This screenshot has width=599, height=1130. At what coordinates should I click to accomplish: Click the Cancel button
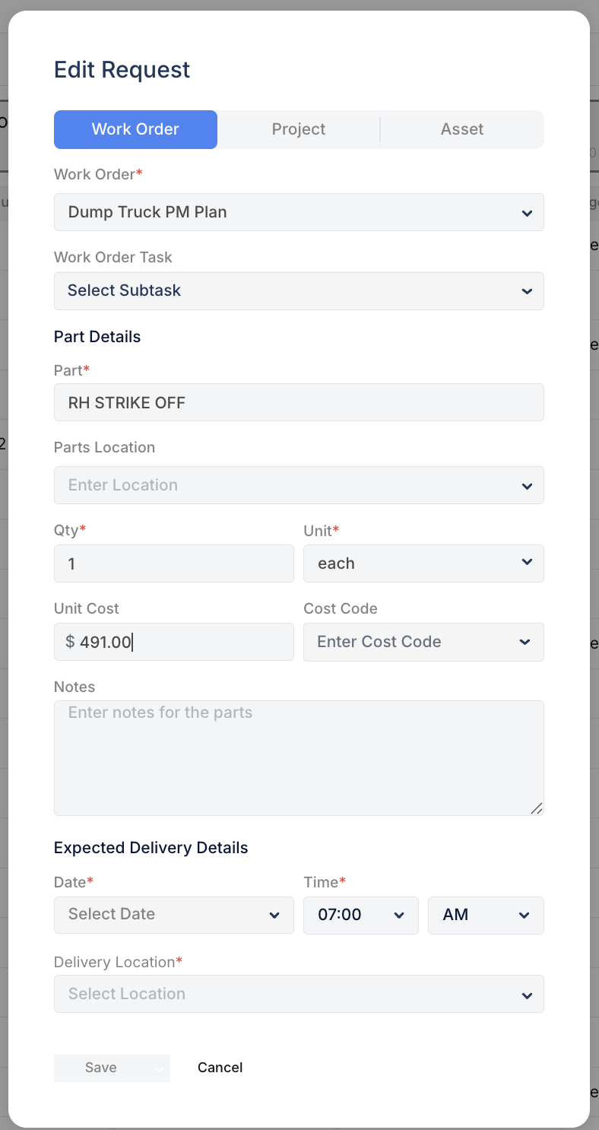tap(220, 1068)
